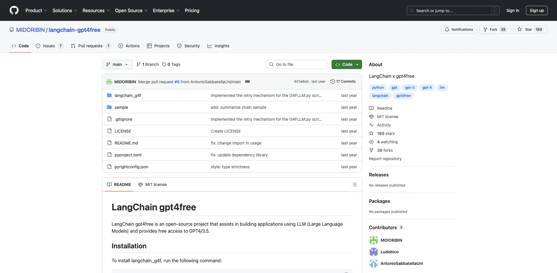Select the Code tab
Image resolution: width=557 pixels, height=273 pixels.
tap(20, 46)
